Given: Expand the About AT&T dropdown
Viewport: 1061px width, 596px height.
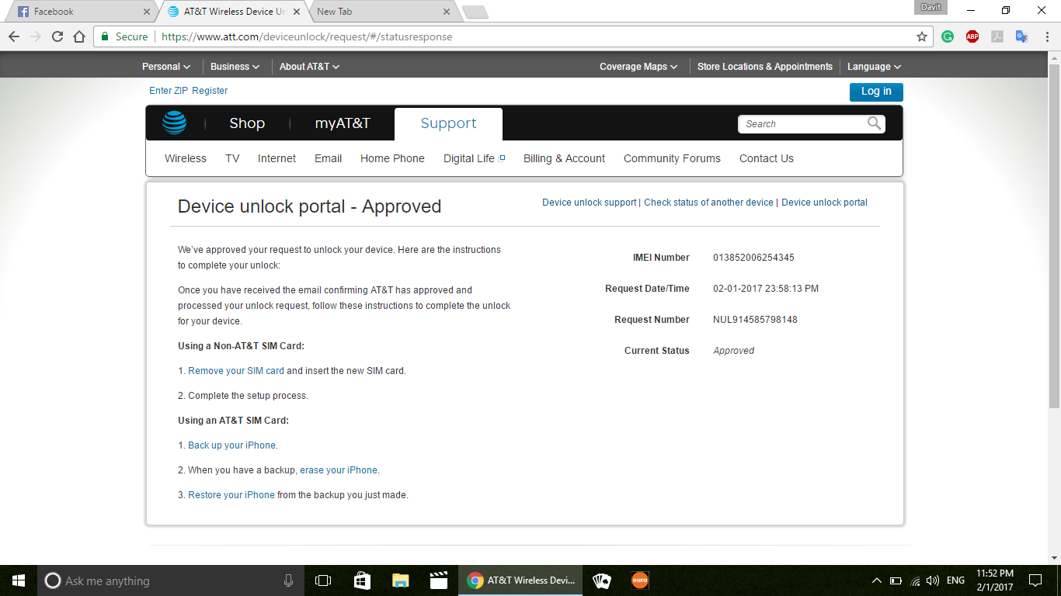Looking at the screenshot, I should (309, 67).
